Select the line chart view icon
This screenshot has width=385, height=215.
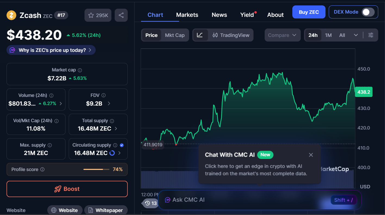[x=200, y=35]
